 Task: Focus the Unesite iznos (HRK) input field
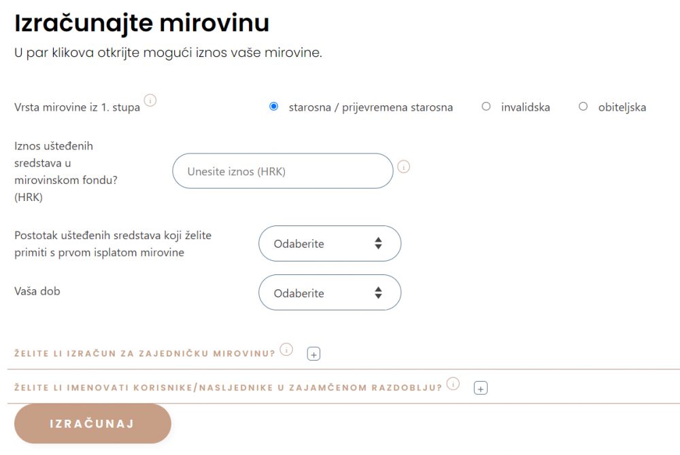pos(282,171)
